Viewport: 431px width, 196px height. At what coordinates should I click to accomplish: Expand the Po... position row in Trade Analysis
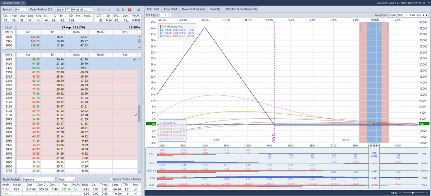pos(3,188)
